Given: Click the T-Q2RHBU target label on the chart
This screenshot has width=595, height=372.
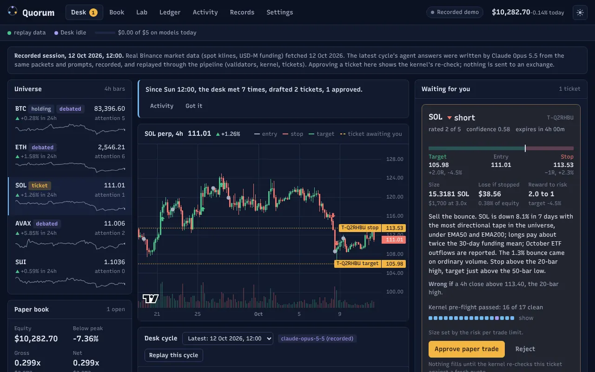Looking at the screenshot, I should pos(358,264).
